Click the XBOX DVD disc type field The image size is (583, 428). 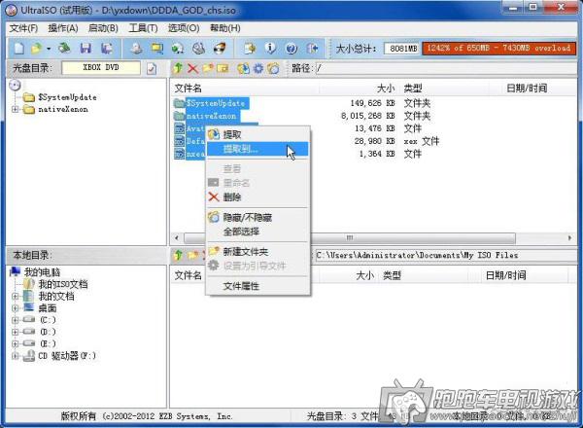[x=101, y=68]
